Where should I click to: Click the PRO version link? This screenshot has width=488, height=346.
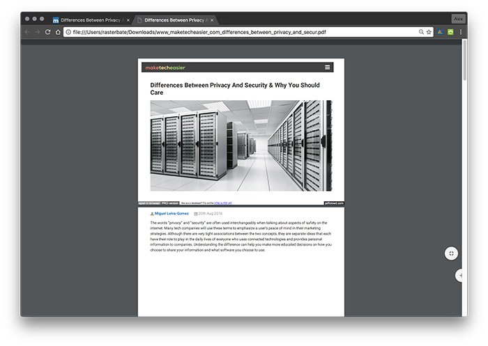point(170,203)
